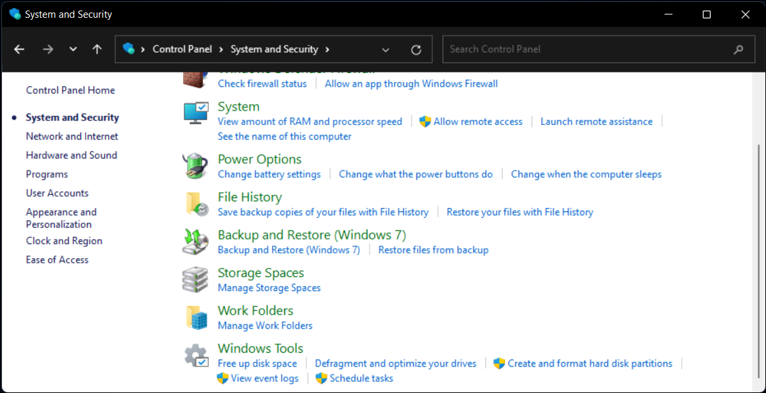Click the Check firewall status link
This screenshot has width=766, height=393.
pos(262,84)
